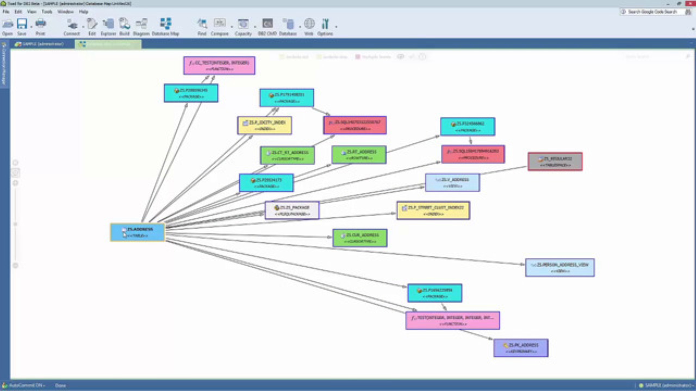Click the info icon in map toolbar

[422, 56]
